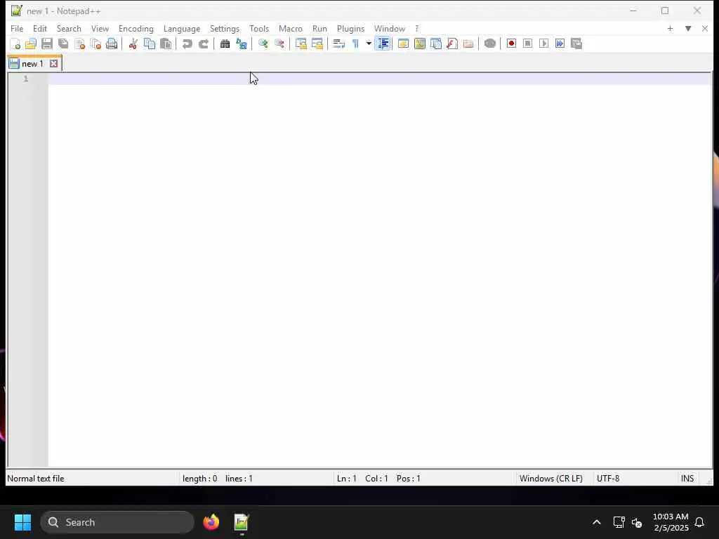The height and width of the screenshot is (539, 719).
Task: Toggle Folder as Workspace icon
Action: point(468,44)
